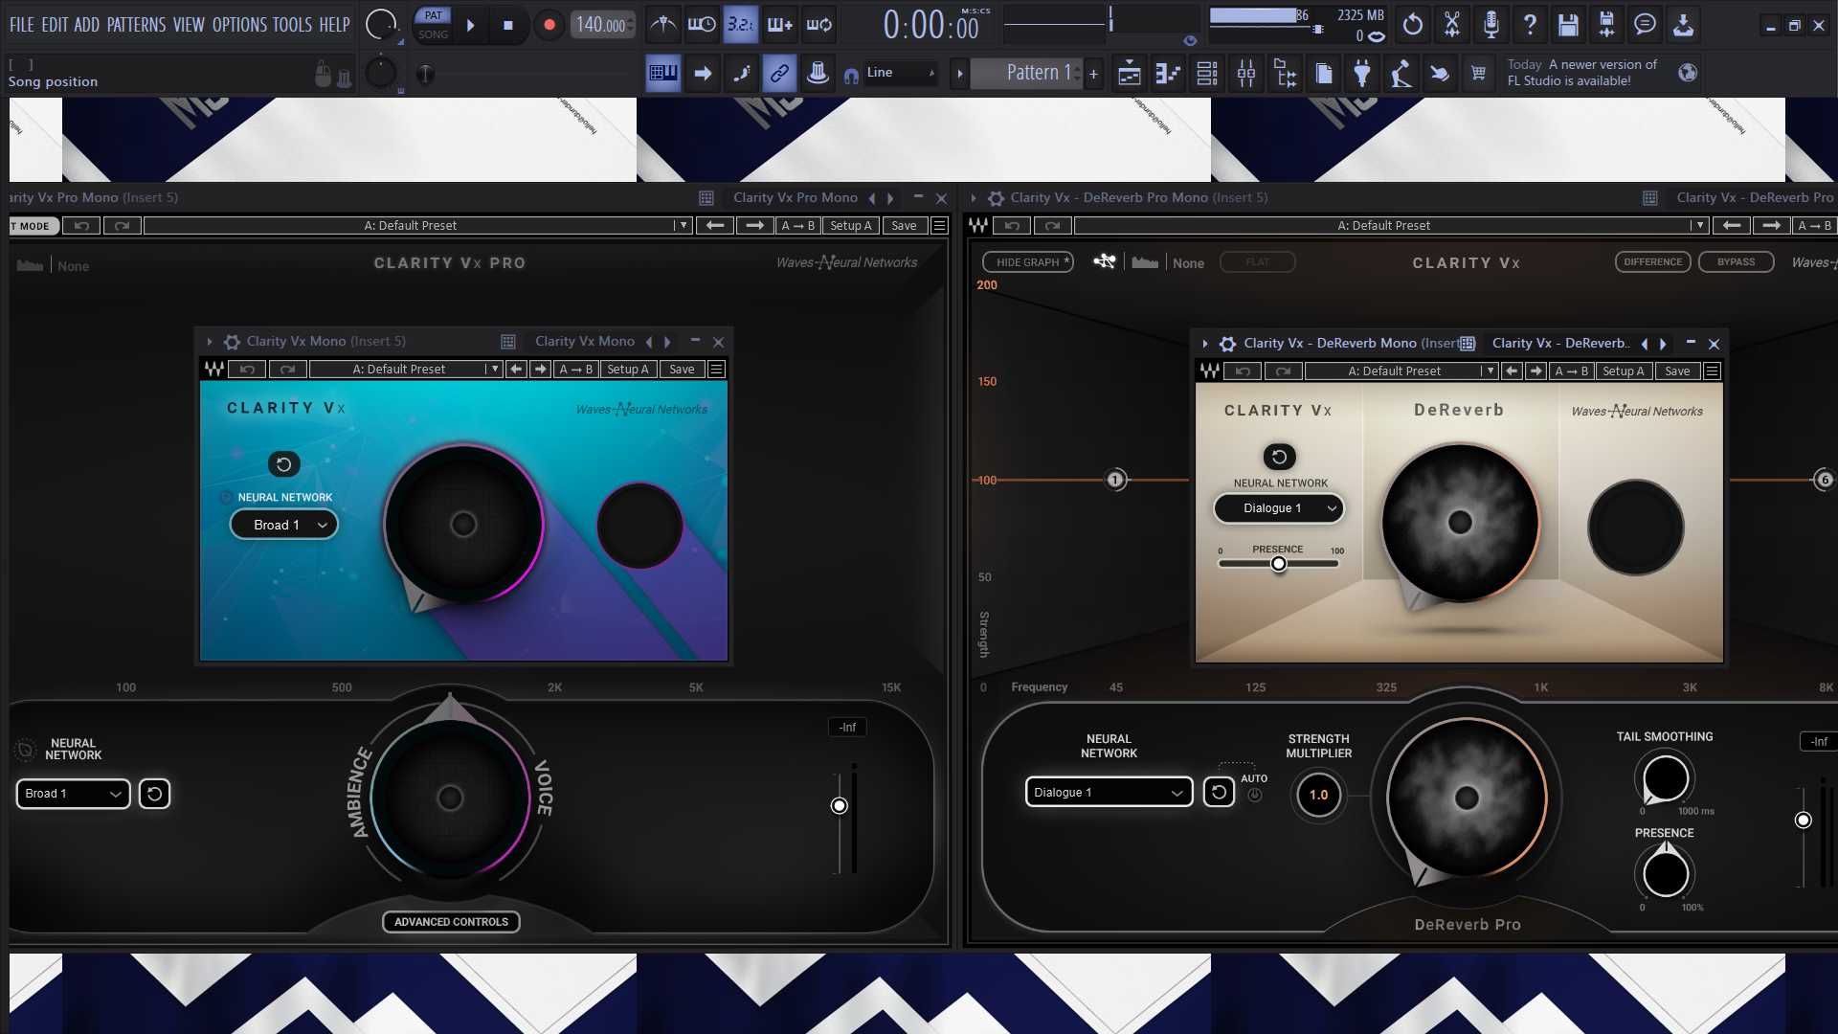The height and width of the screenshot is (1034, 1838).
Task: Open Dialogue 1 dropdown in DeReverb Pro
Action: (x=1110, y=793)
